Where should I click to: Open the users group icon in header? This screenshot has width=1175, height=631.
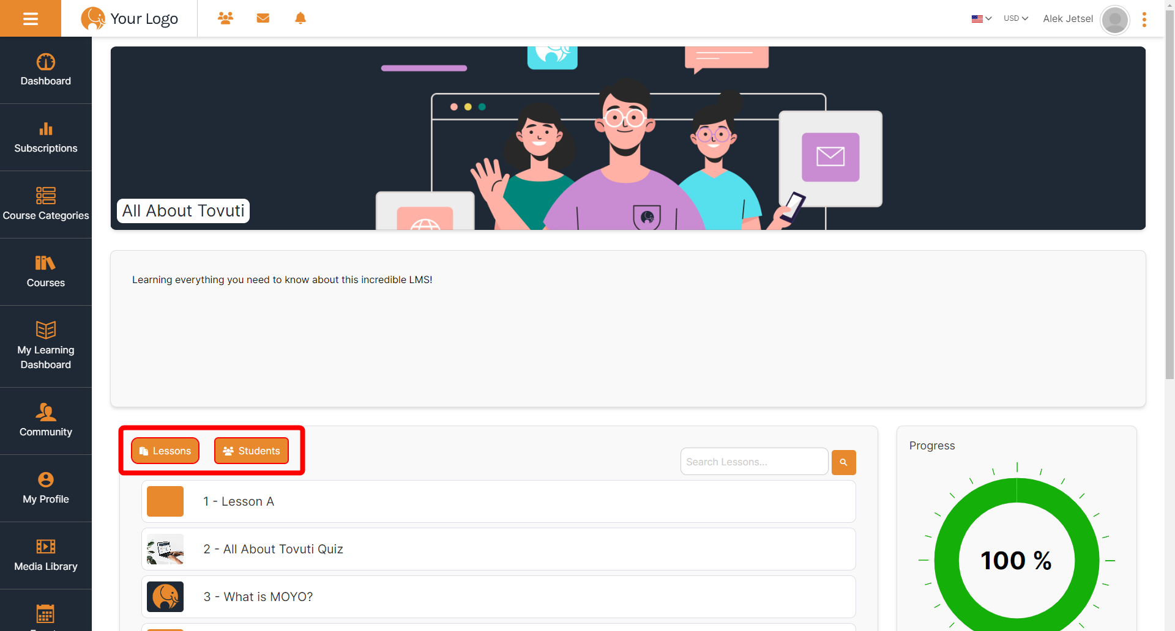coord(225,18)
